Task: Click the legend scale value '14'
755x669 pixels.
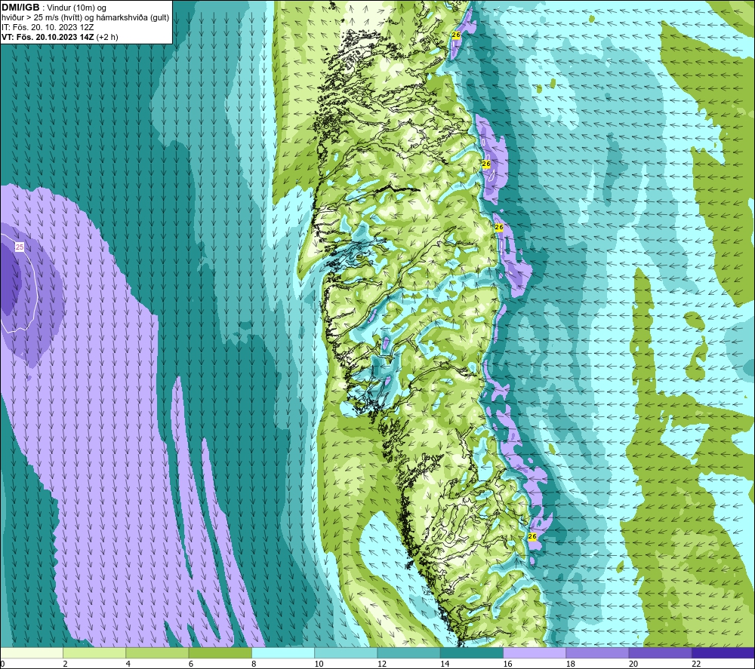Action: click(x=445, y=664)
